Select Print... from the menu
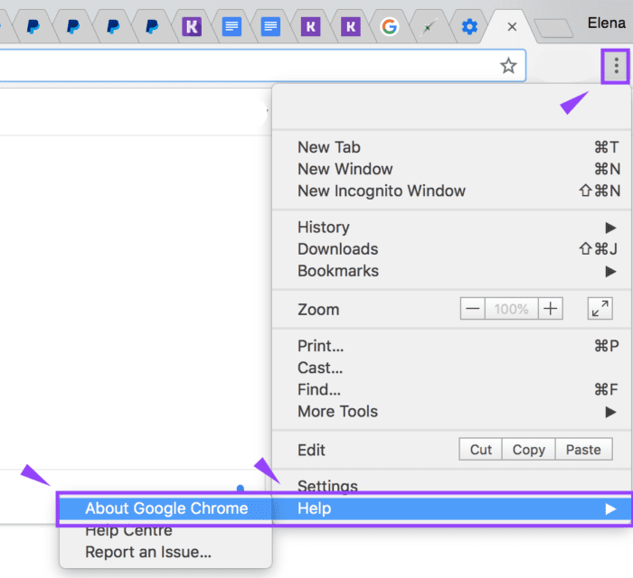Viewport: 633px width, 578px height. tap(452, 346)
